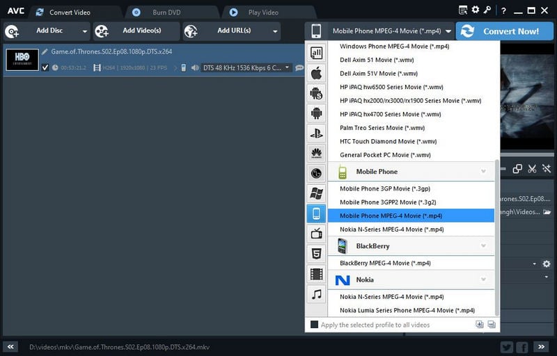Open dropdown arrow beside the panel gear

coord(534,264)
